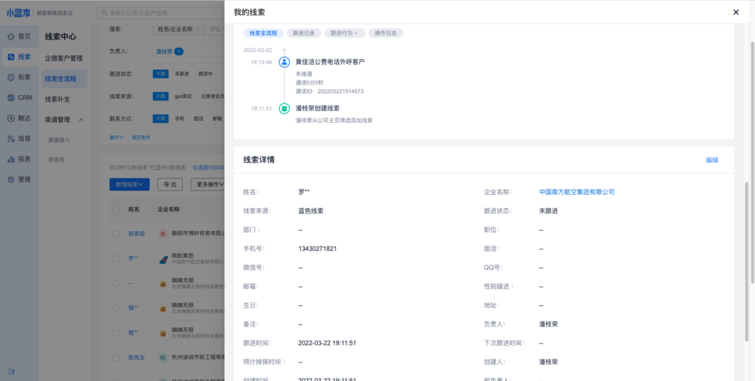Collapse the 渠道管理 menu group
Image resolution: width=755 pixels, height=381 pixels.
tap(81, 119)
